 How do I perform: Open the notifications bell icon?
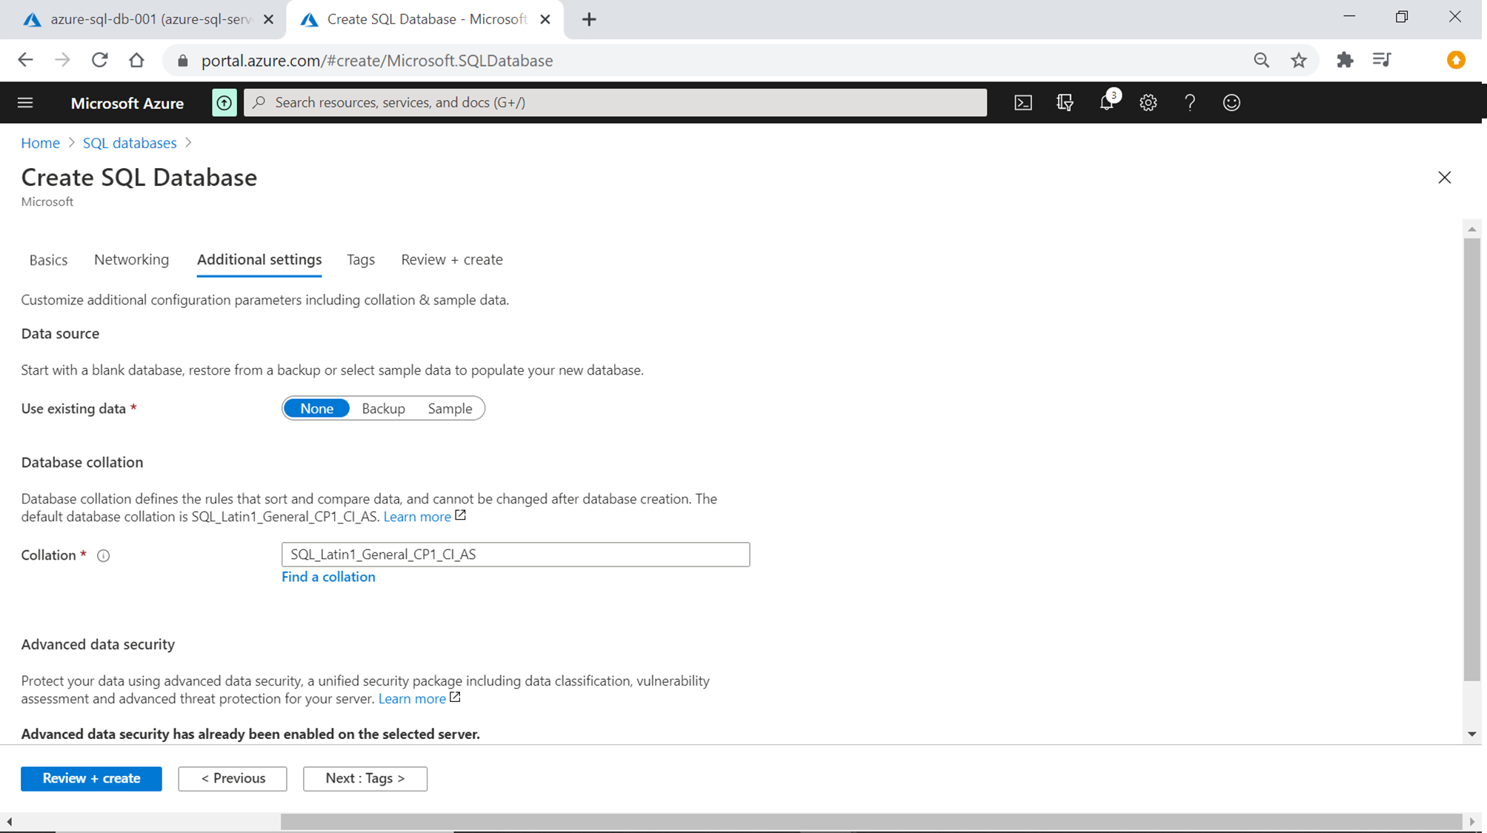(x=1107, y=102)
